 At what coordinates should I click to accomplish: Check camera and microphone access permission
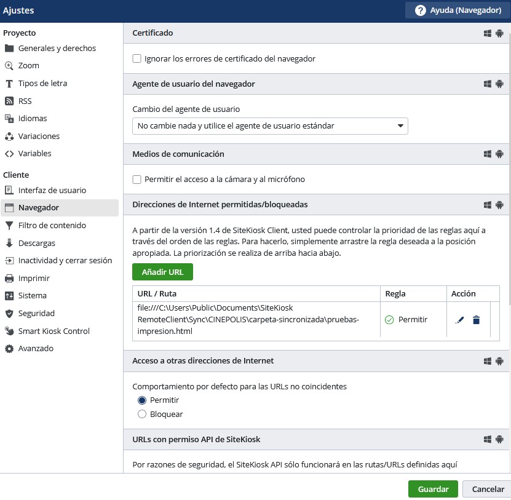click(x=137, y=180)
